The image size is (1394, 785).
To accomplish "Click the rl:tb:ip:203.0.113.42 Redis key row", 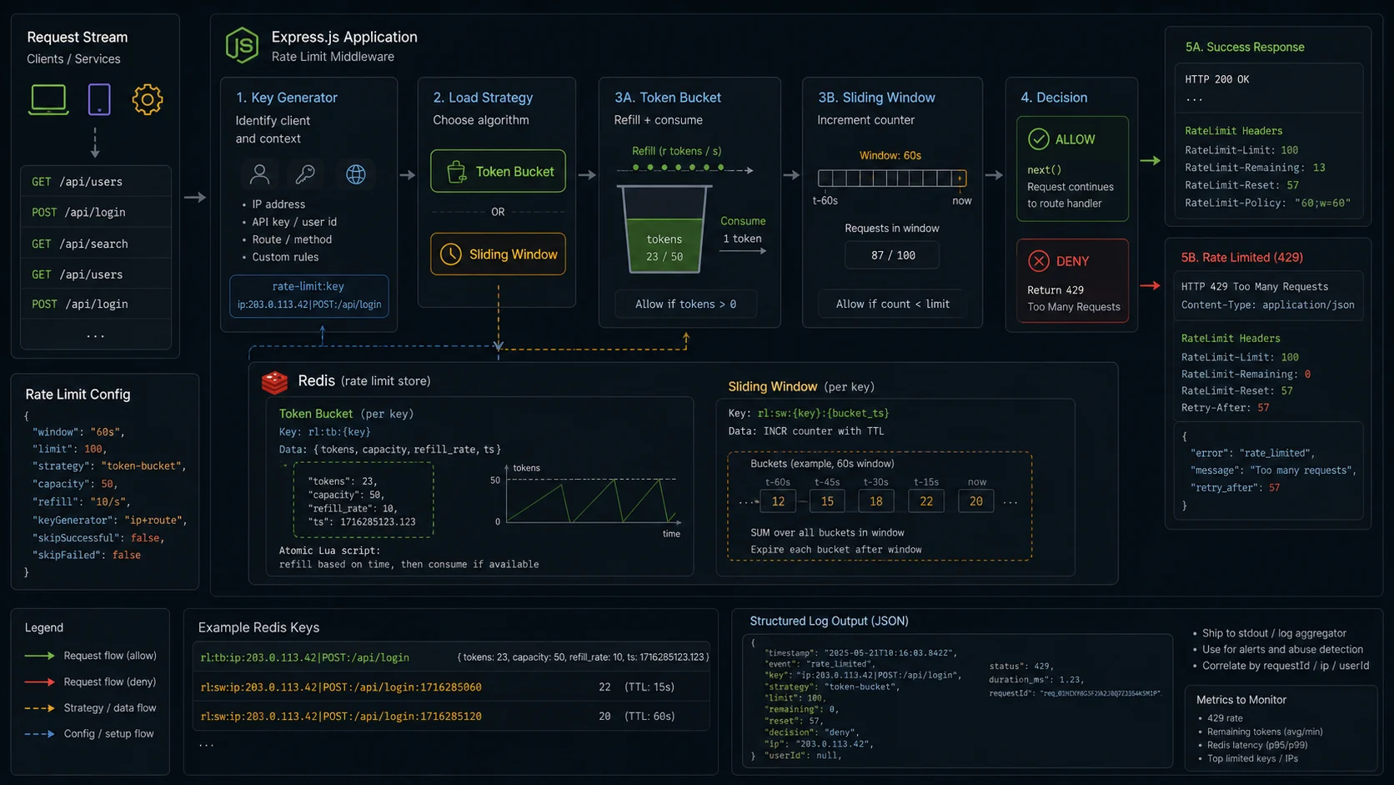I will (451, 657).
